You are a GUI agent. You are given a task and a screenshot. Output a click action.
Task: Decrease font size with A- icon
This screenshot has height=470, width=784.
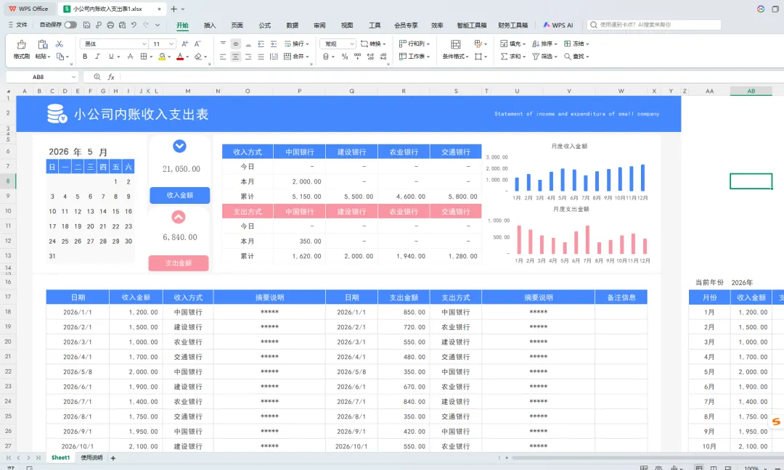[x=197, y=44]
